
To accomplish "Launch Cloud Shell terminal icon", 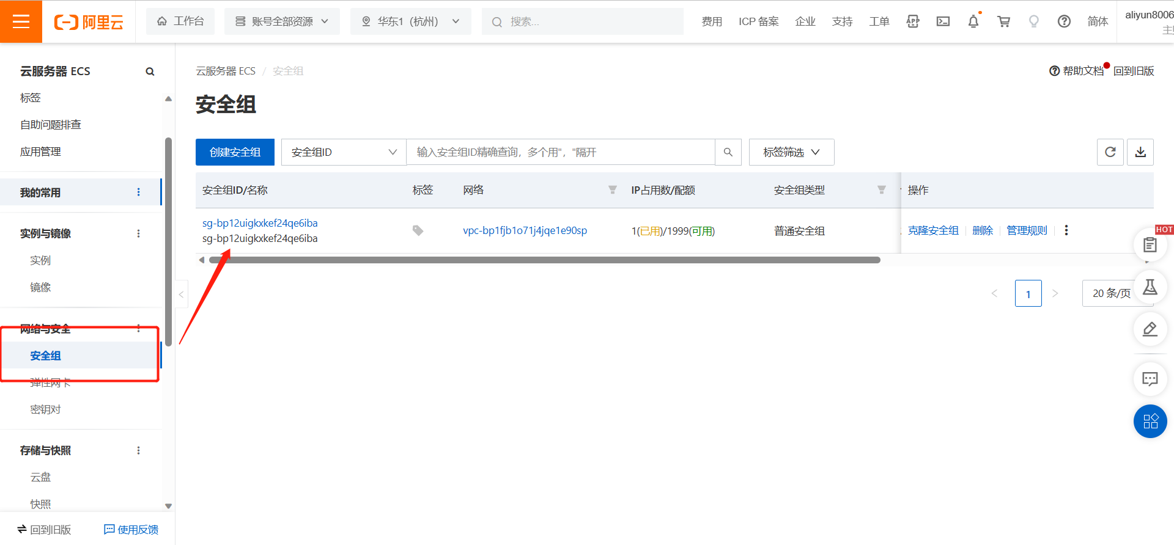I will [x=943, y=21].
